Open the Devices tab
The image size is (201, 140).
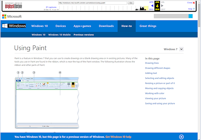pyautogui.click(x=61, y=26)
